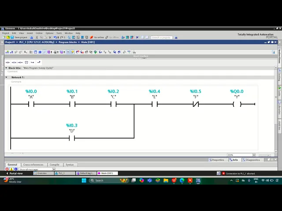
Task: Insert a normally closed contact from favorites
Action: 14,62
